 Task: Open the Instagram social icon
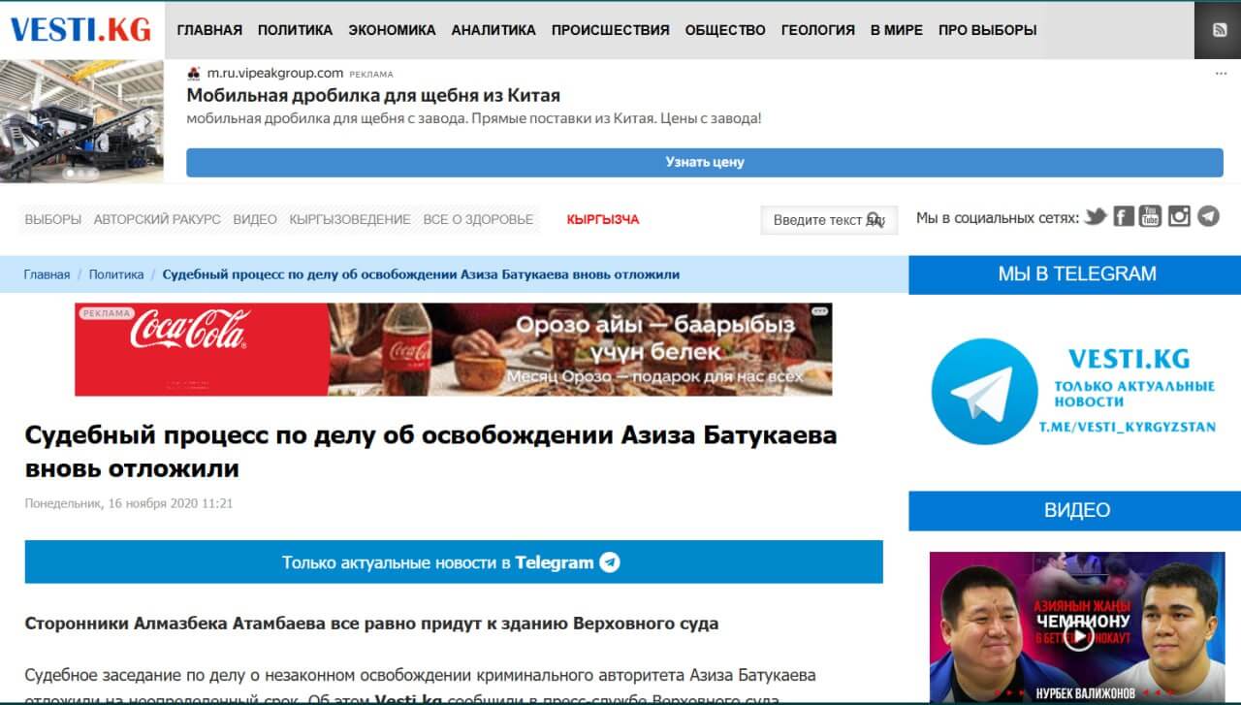point(1179,216)
